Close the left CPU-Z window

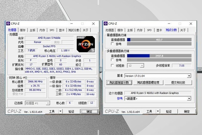pos(93,24)
